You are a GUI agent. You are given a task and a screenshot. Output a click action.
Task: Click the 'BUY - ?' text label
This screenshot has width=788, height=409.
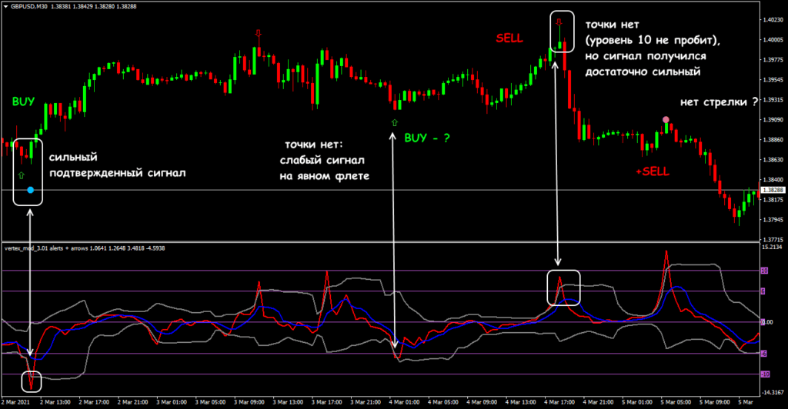click(x=427, y=138)
